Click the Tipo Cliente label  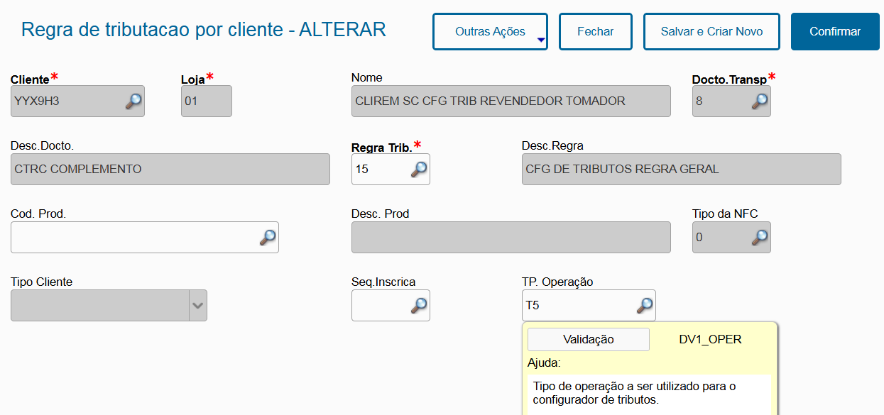[42, 282]
